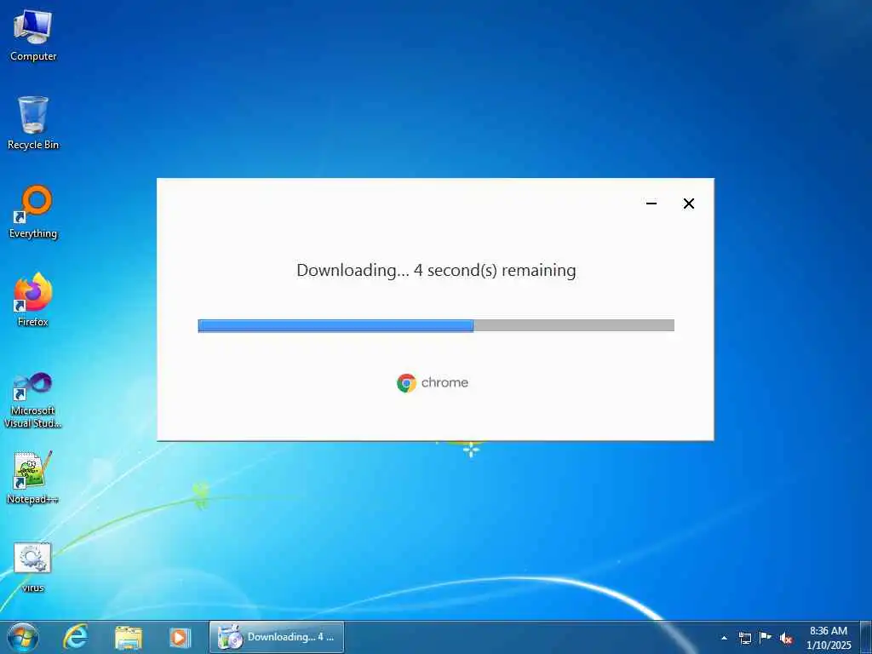
Task: Close the Chrome installer window
Action: [x=688, y=204]
